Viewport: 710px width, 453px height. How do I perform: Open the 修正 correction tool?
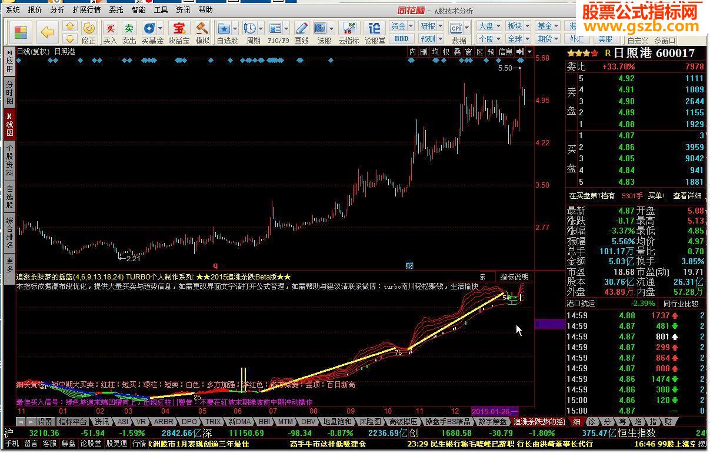point(88,32)
